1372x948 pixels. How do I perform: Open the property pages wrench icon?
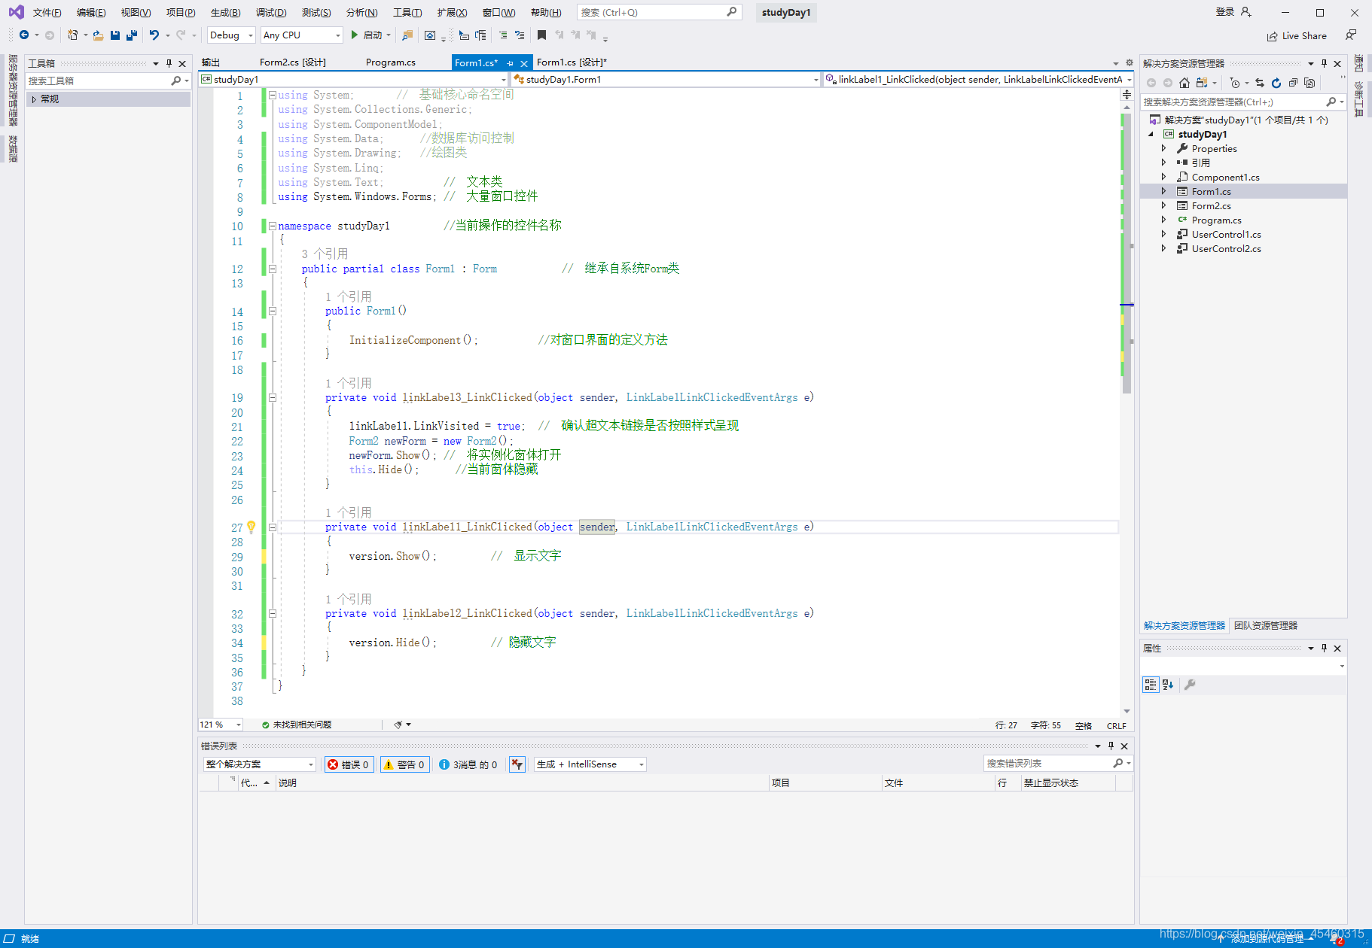(x=1190, y=685)
